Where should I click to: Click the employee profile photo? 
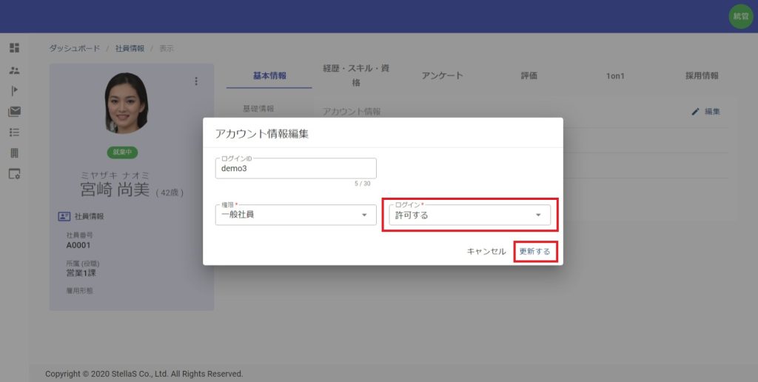pos(127,103)
